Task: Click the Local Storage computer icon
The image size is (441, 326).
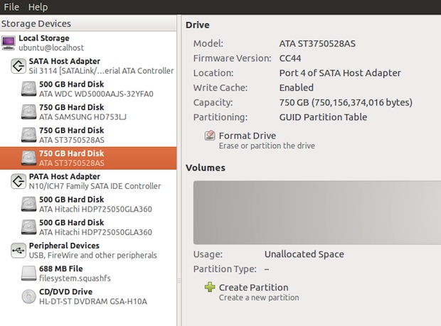Action: click(9, 43)
